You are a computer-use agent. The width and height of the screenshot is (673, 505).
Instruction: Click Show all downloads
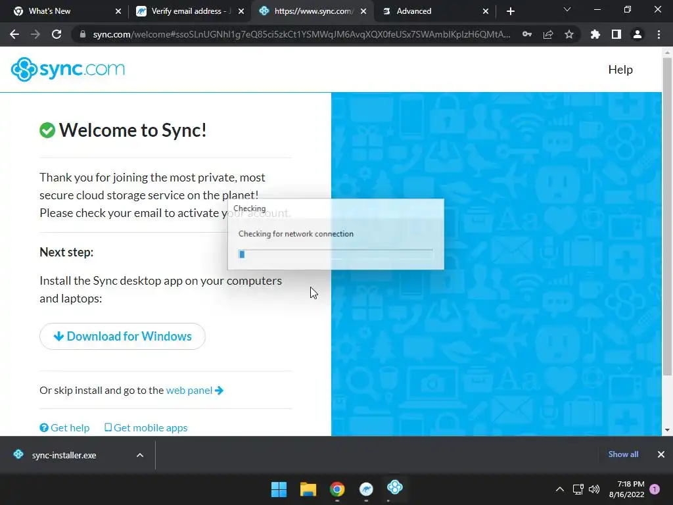tap(623, 454)
